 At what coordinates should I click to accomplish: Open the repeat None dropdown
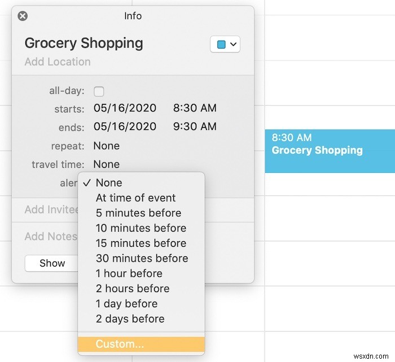107,146
